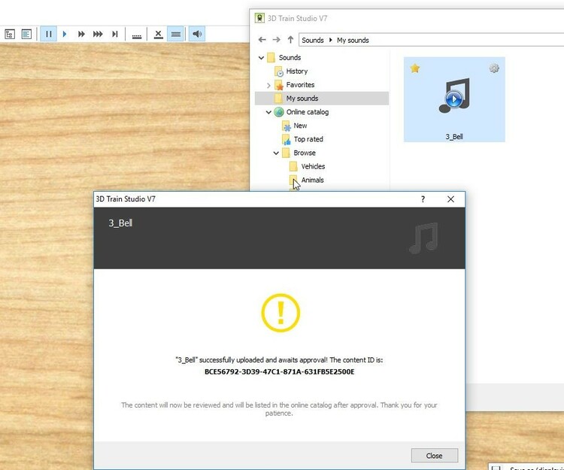Toggle the track display icon in toolbar
Image resolution: width=564 pixels, height=470 pixels.
tap(175, 34)
